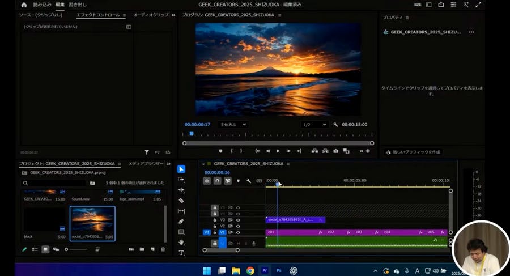Switch to the エフェクトコントロール tab
The width and height of the screenshot is (510, 276).
point(97,15)
